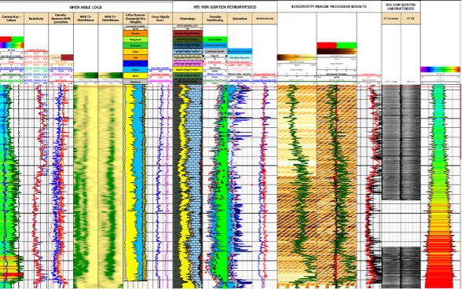Select the Gamma Ray - Caliper track header
Image resolution: width=462 pixels, height=289 pixels.
[12, 19]
